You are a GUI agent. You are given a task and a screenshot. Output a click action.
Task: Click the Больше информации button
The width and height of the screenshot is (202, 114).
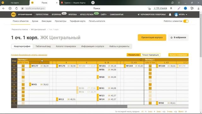click(x=178, y=55)
